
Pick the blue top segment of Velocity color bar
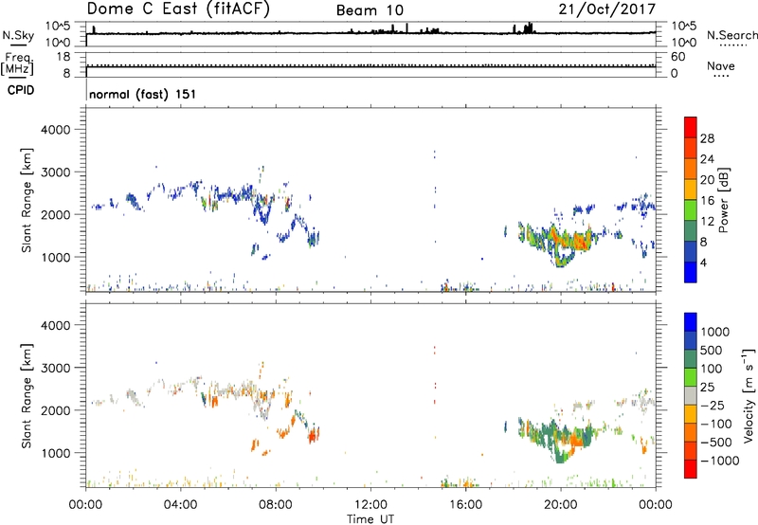[x=691, y=322]
